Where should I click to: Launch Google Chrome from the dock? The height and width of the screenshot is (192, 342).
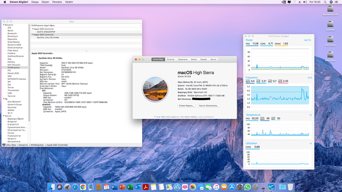[x=83, y=187]
